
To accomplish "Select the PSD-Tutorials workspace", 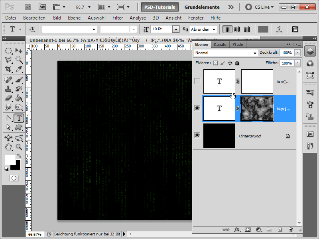I will pos(160,7).
